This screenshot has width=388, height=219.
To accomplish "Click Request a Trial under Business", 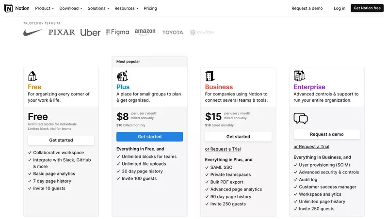I will tap(223, 149).
